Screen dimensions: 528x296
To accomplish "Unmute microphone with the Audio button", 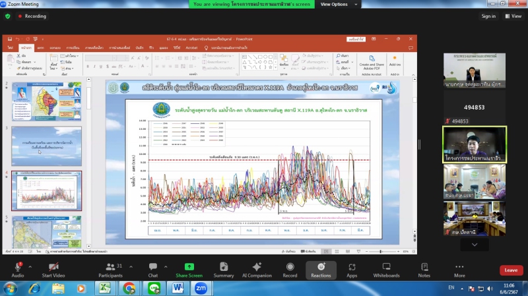I will [17, 268].
